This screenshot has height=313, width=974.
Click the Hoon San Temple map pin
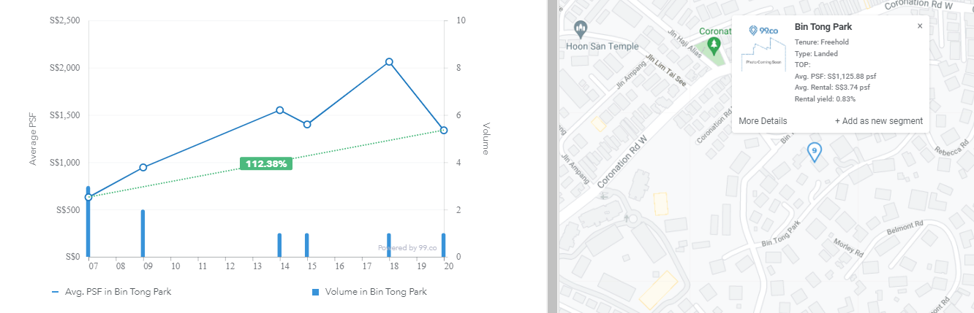[581, 29]
